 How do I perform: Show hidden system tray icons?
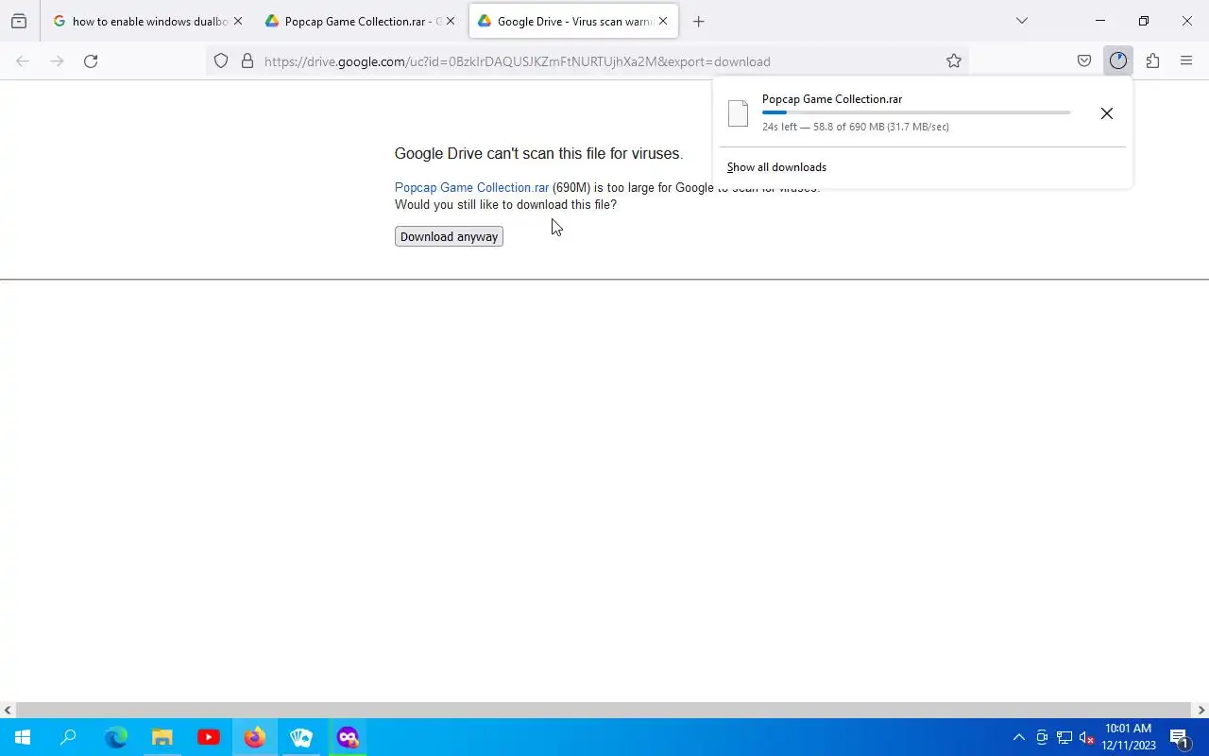pyautogui.click(x=1018, y=737)
